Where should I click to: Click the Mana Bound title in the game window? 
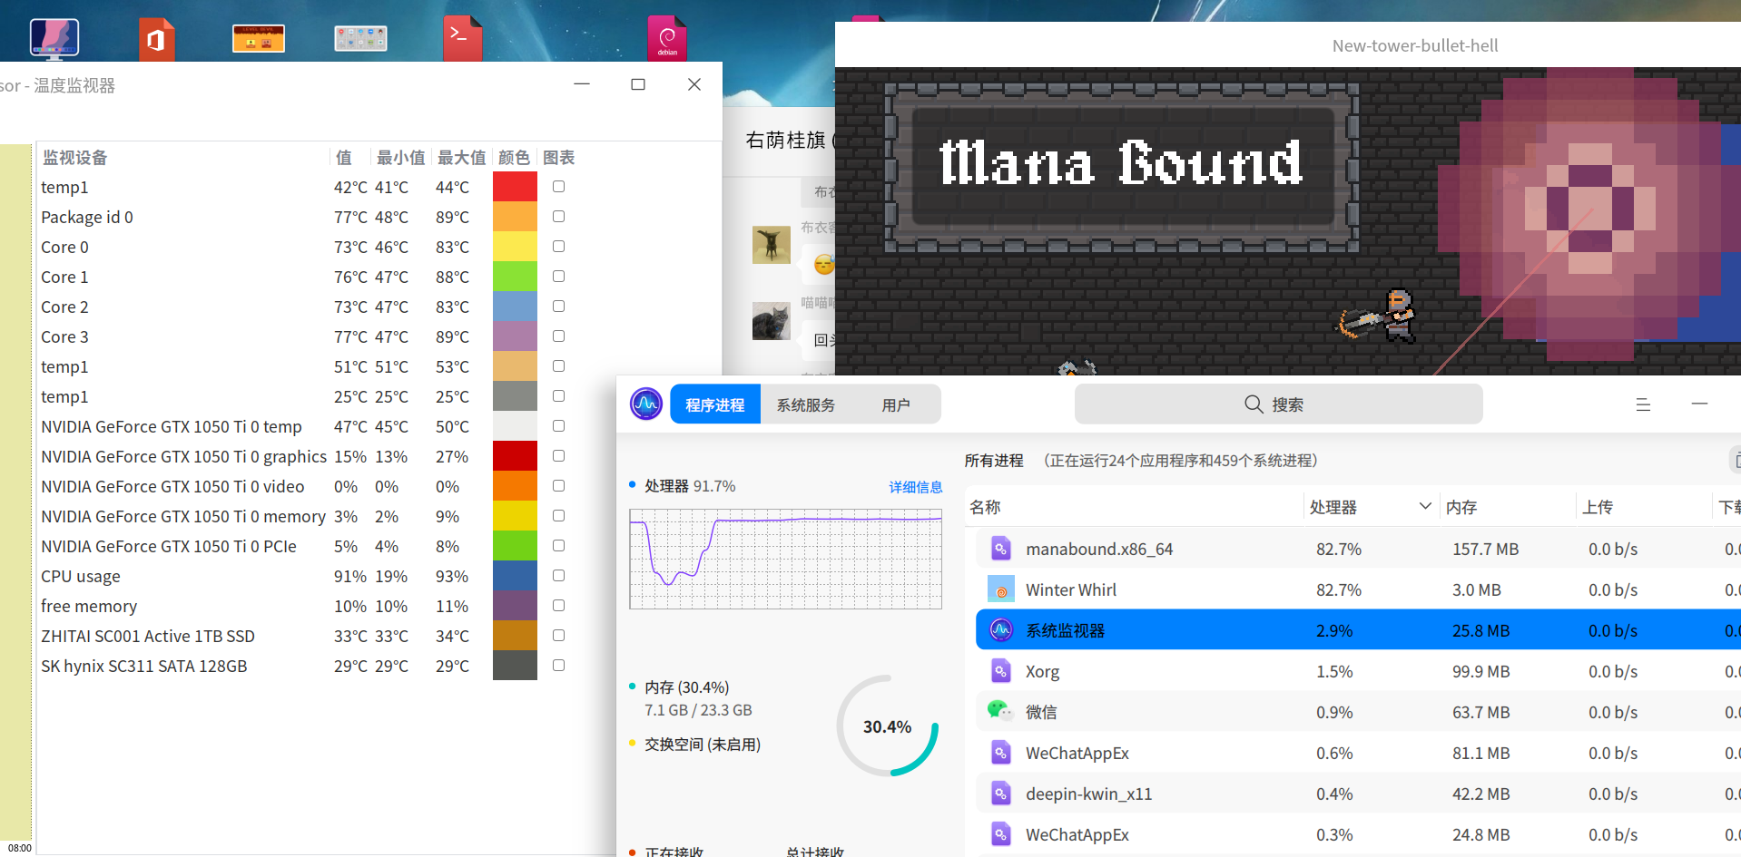(1121, 164)
